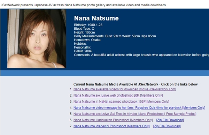Click the Blood Type: O line
Screen dimensions: 209x135
click(84, 29)
